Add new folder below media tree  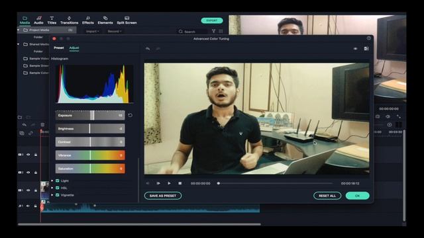pyautogui.click(x=20, y=118)
